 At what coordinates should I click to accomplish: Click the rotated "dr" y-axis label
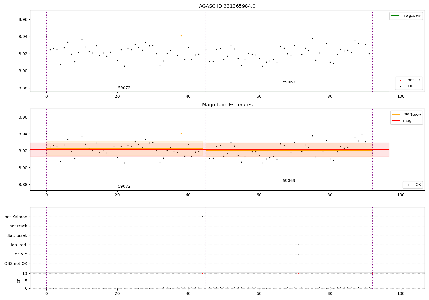[x=19, y=281]
